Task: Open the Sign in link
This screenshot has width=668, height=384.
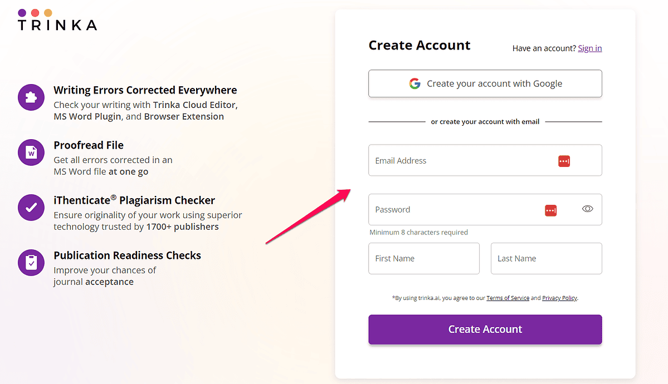Action: point(589,48)
